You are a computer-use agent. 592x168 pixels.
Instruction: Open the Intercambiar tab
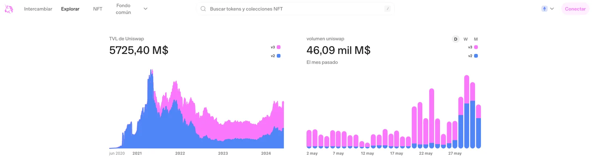point(38,9)
